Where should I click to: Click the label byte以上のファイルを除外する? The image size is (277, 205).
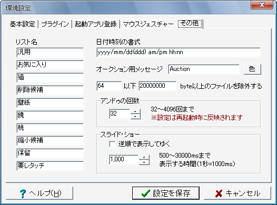[221, 86]
